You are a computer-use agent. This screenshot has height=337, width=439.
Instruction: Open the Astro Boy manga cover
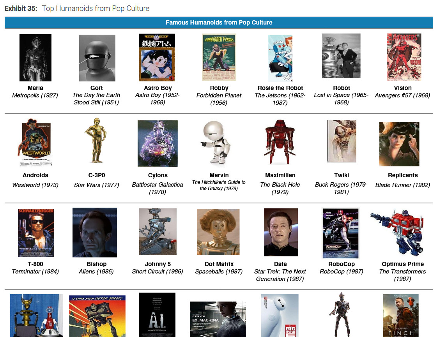coord(157,57)
